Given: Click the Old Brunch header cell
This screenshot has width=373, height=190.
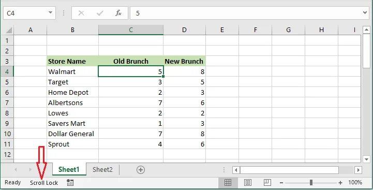Looking at the screenshot, I should pyautogui.click(x=131, y=61).
